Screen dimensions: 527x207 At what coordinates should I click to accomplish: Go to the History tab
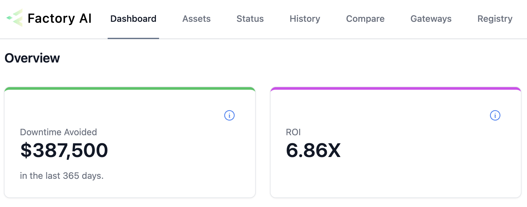click(305, 19)
